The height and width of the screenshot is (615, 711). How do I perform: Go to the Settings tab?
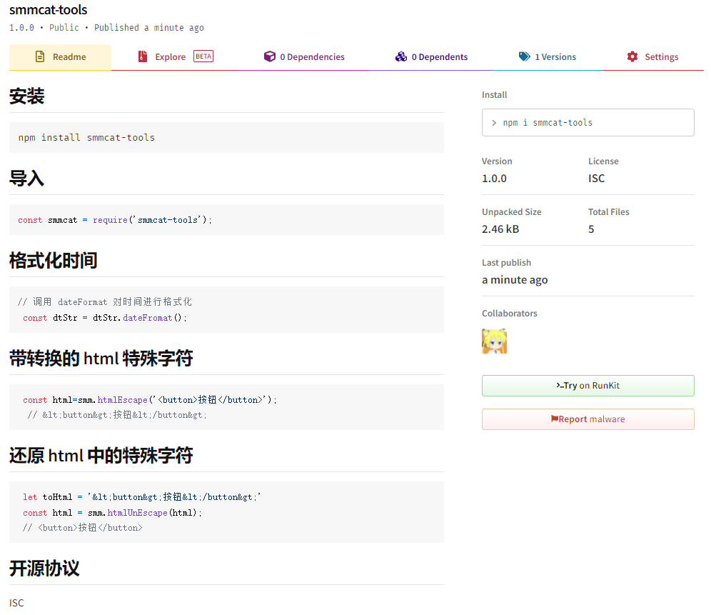pyautogui.click(x=653, y=57)
